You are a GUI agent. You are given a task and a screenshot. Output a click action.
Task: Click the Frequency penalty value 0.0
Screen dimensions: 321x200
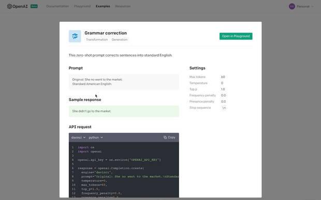(x=223, y=95)
